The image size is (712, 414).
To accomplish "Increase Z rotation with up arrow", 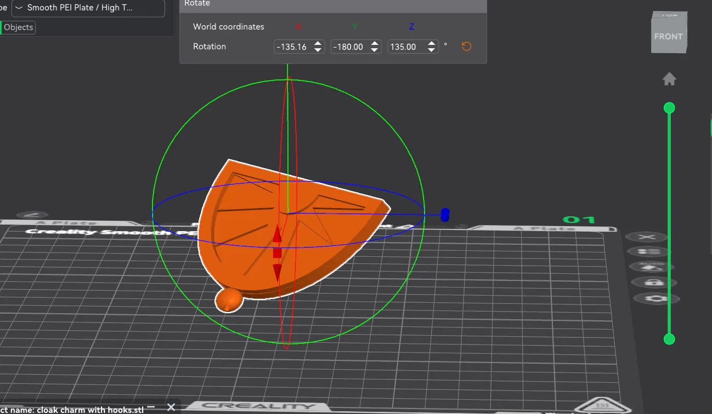I will coord(432,43).
